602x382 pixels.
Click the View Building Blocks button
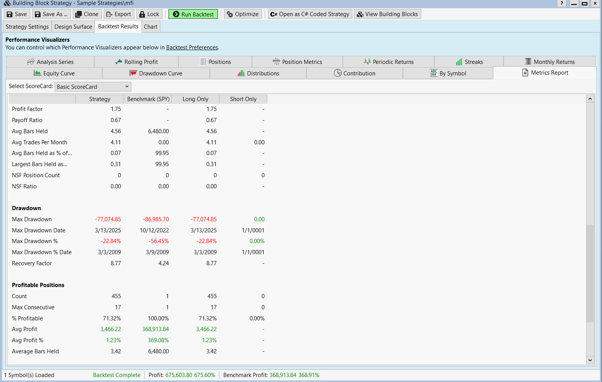pyautogui.click(x=387, y=14)
